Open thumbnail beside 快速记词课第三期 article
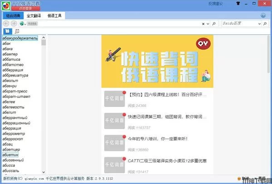Image resolution: width=272 pixels, height=184 pixels. coord(115,121)
